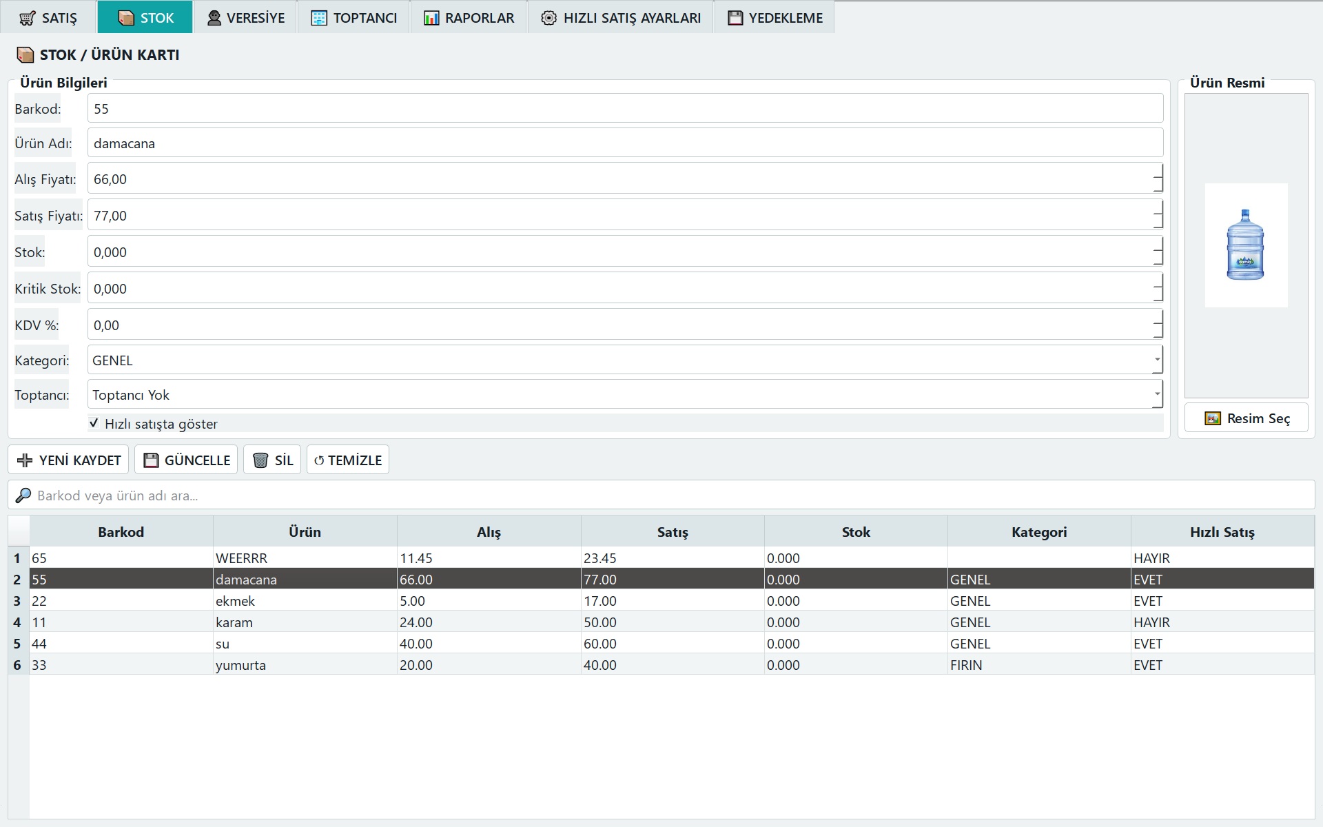Screen dimensions: 1323x827
Task: Click the box icon beside STOK / ÜRÜN KARTI
Action: [x=25, y=55]
